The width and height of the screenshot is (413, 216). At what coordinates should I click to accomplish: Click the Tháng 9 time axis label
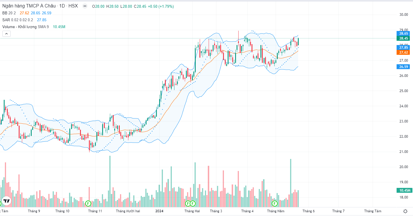[34, 211]
